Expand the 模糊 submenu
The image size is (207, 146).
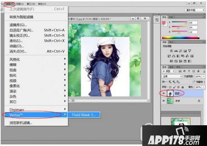(36, 65)
